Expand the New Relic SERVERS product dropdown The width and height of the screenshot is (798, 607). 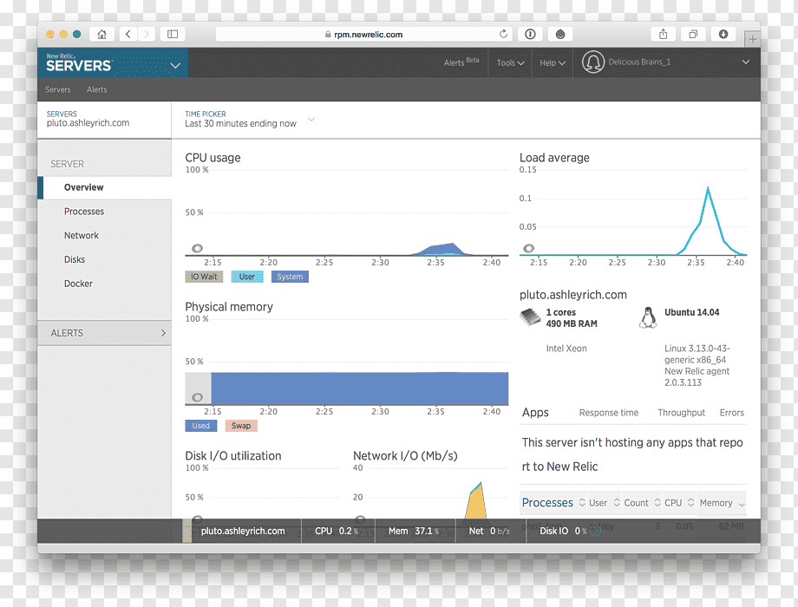point(175,66)
